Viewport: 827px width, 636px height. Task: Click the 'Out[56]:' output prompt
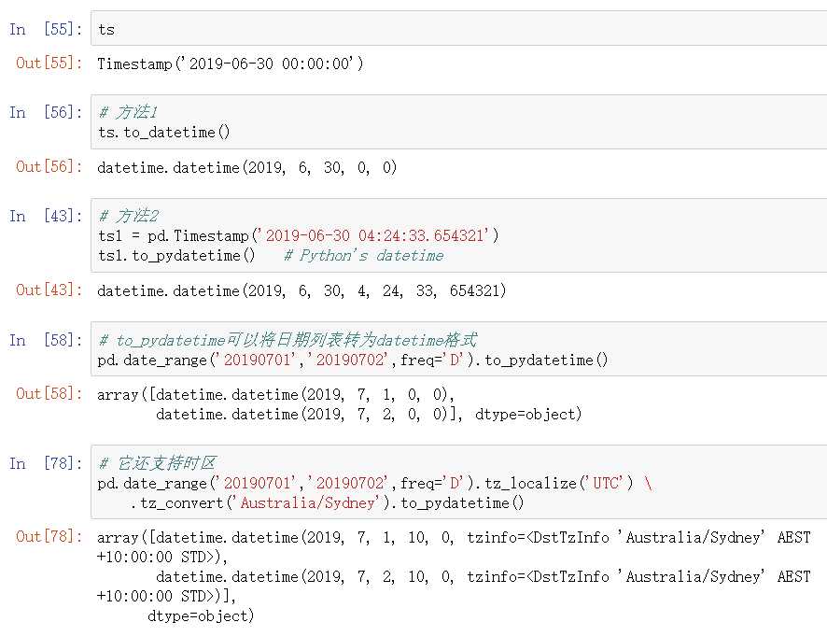click(x=49, y=167)
